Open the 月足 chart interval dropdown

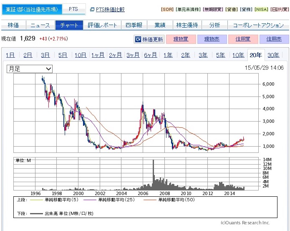tap(29, 69)
